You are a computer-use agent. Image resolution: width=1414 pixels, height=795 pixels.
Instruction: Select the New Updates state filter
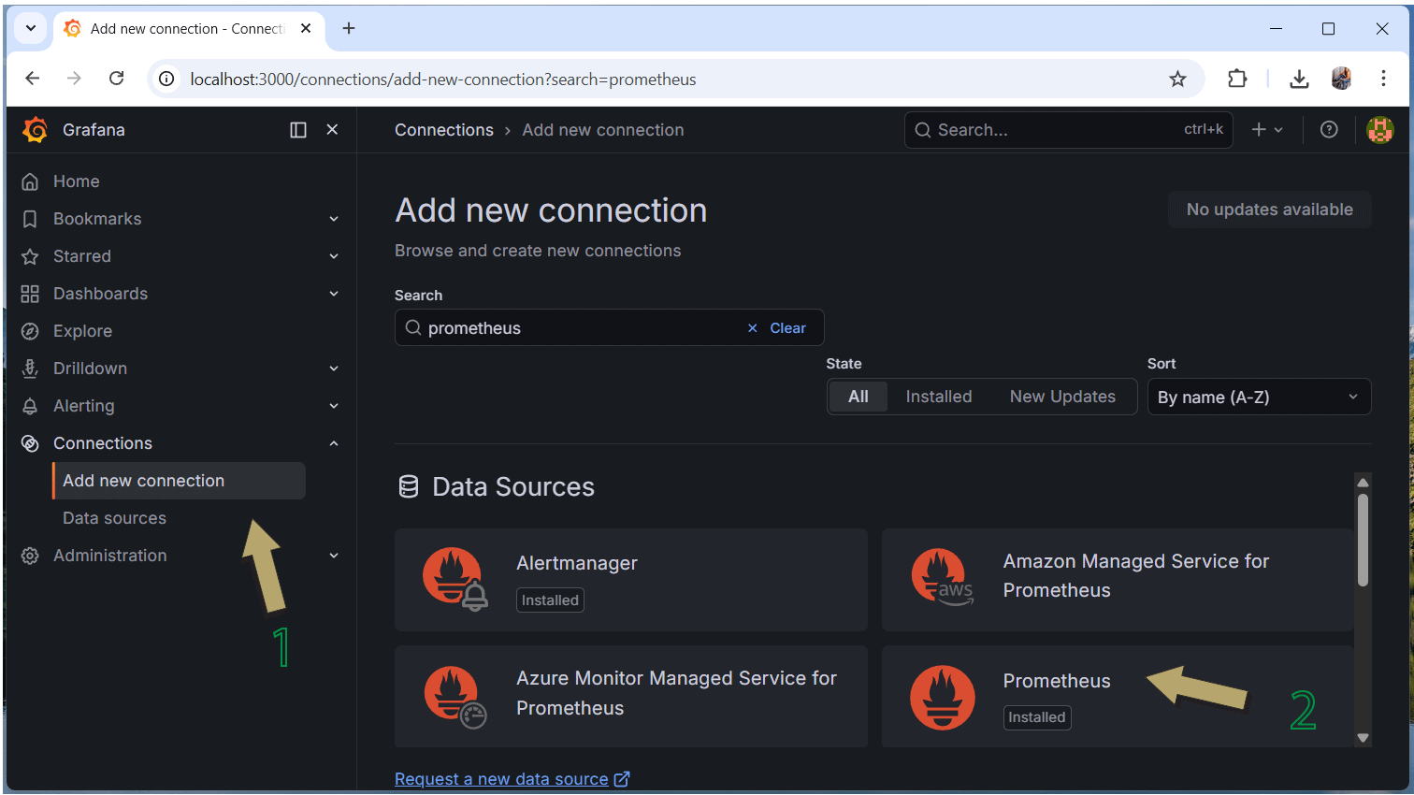[1062, 396]
